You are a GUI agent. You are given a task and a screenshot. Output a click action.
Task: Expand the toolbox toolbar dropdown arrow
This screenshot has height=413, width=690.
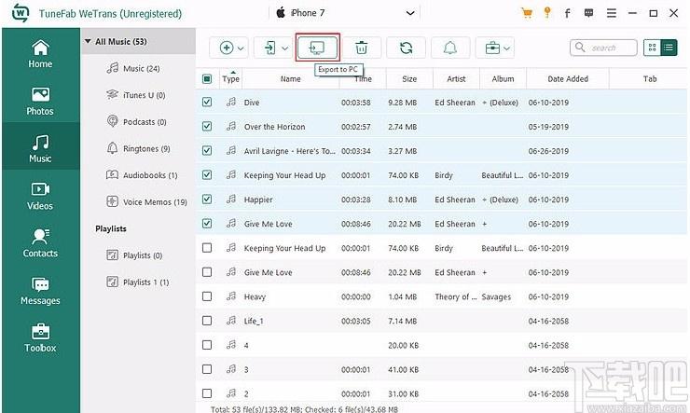(x=507, y=48)
